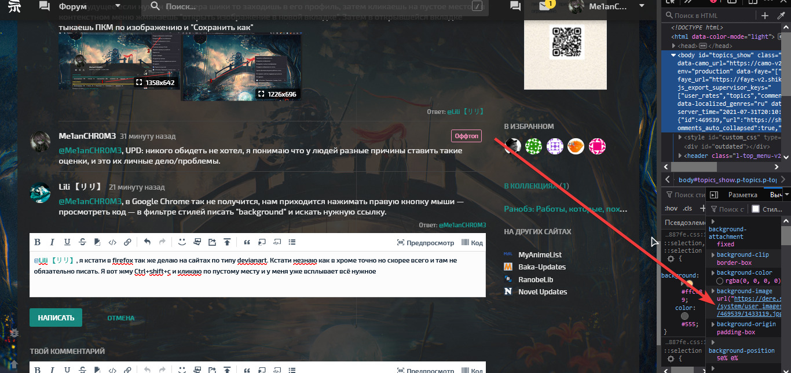
Task: Open the MyAnimeList external link
Action: pos(540,254)
